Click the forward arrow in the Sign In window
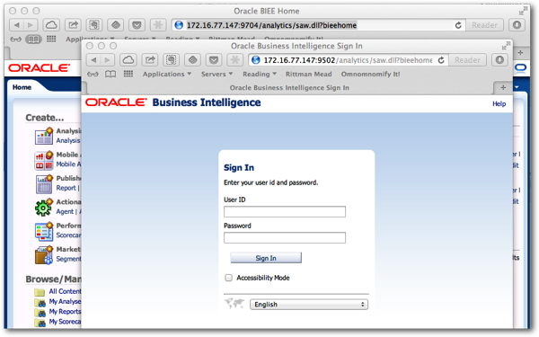The height and width of the screenshot is (337, 539). point(108,60)
